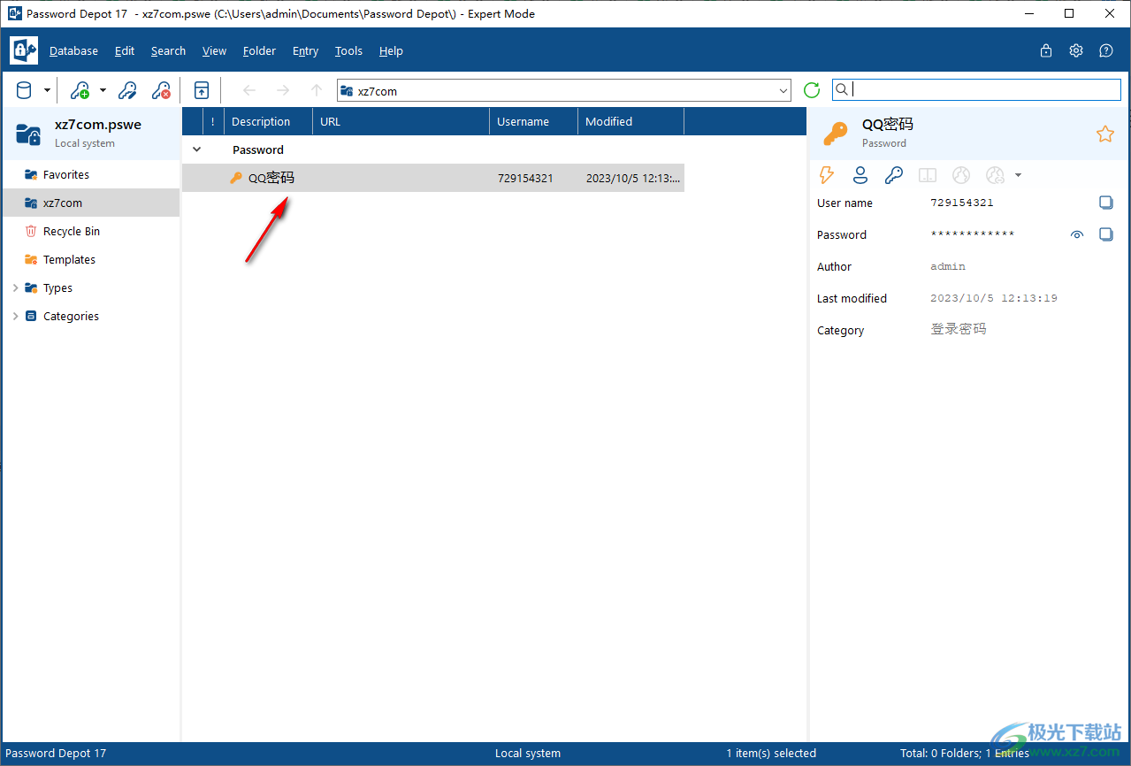This screenshot has height=766, width=1131.
Task: Refresh the entry list
Action: [x=812, y=90]
